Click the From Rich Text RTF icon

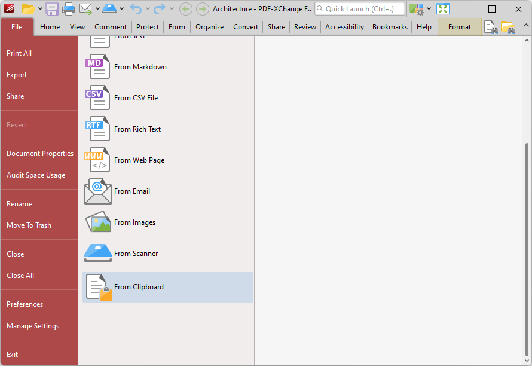97,129
